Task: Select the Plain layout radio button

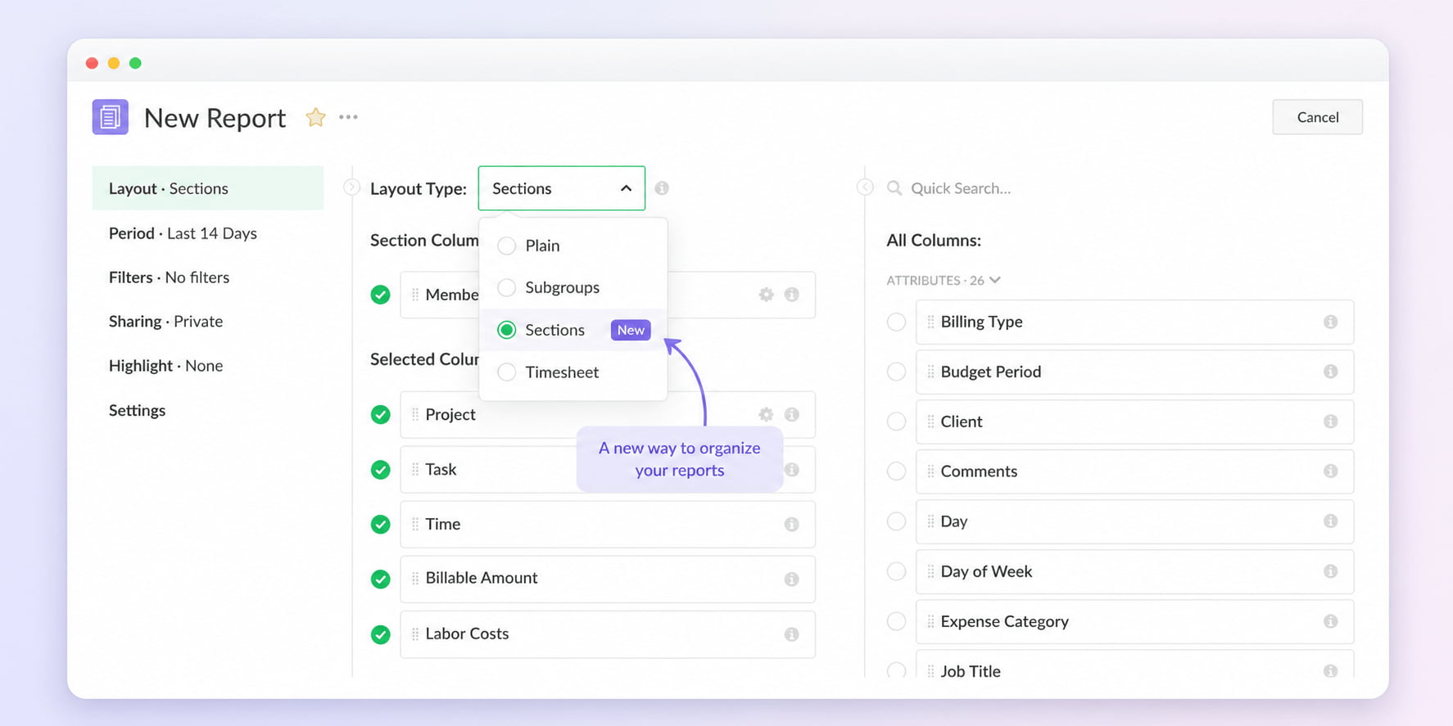Action: click(x=507, y=246)
